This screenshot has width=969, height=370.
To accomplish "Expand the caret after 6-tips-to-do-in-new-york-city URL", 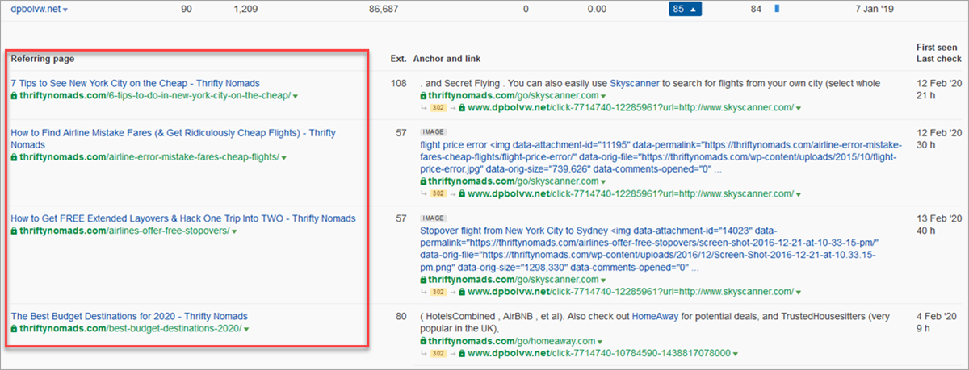I will point(296,97).
